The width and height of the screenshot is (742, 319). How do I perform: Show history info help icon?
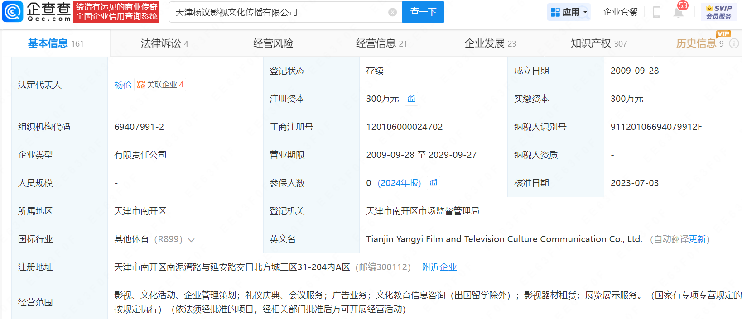(x=734, y=43)
